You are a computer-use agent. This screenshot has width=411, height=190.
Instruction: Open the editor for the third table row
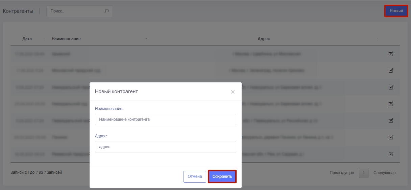click(x=391, y=87)
